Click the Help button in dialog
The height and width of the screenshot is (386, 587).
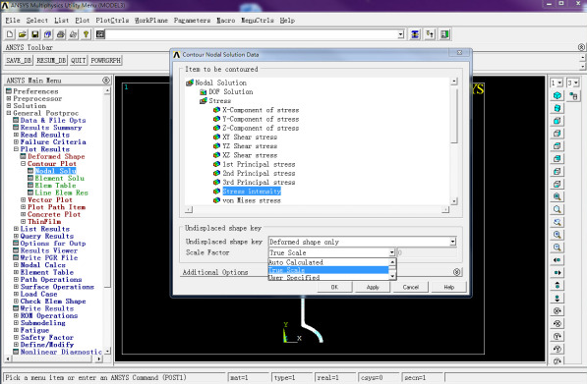click(x=449, y=287)
